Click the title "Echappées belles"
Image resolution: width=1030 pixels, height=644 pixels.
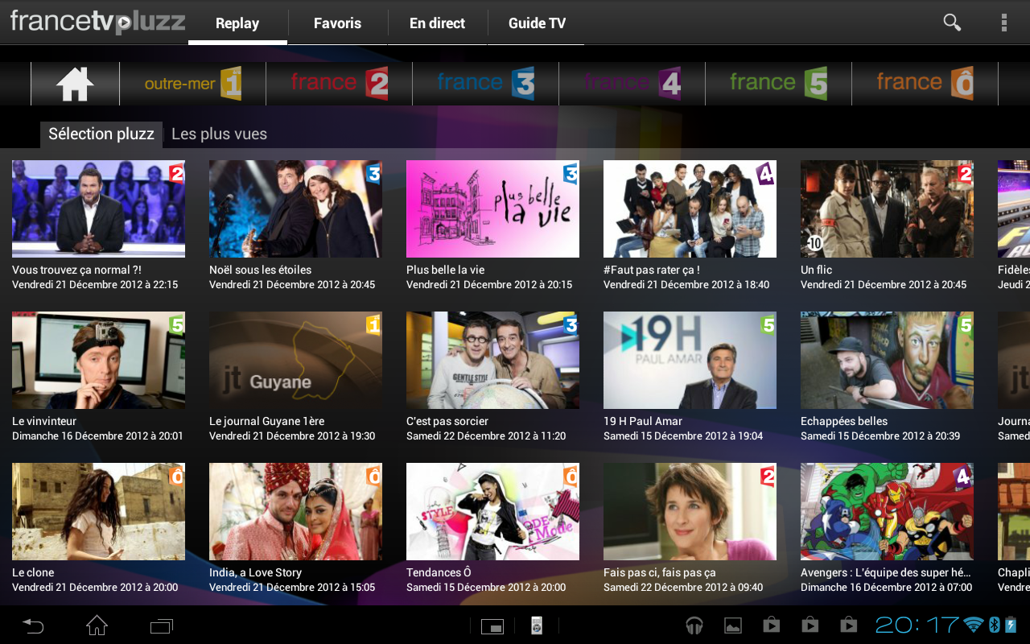844,421
